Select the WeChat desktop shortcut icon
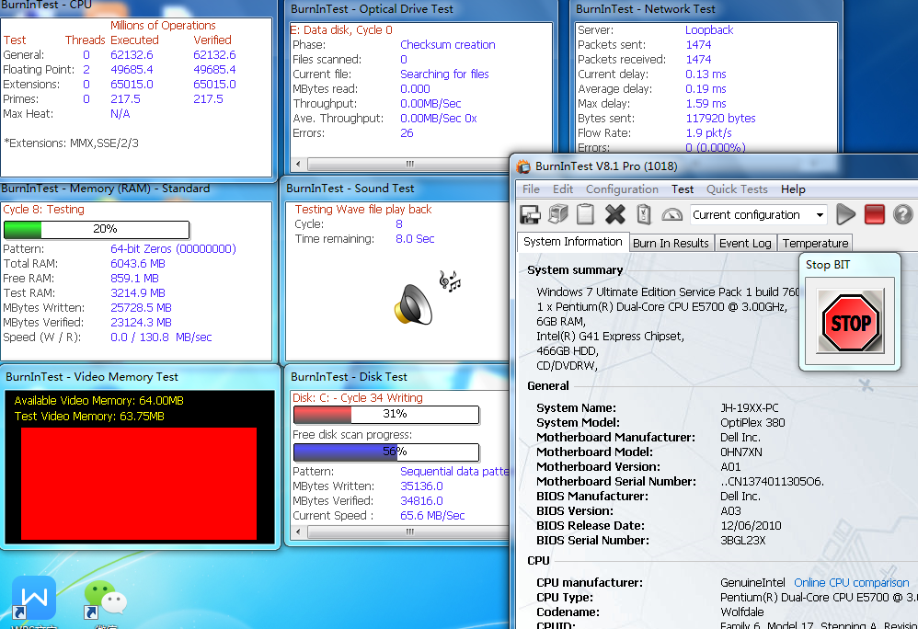Image resolution: width=918 pixels, height=629 pixels. [x=106, y=600]
